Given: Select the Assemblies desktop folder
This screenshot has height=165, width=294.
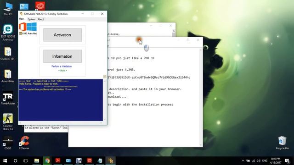Looking at the screenshot, I should pyautogui.click(x=8, y=76).
